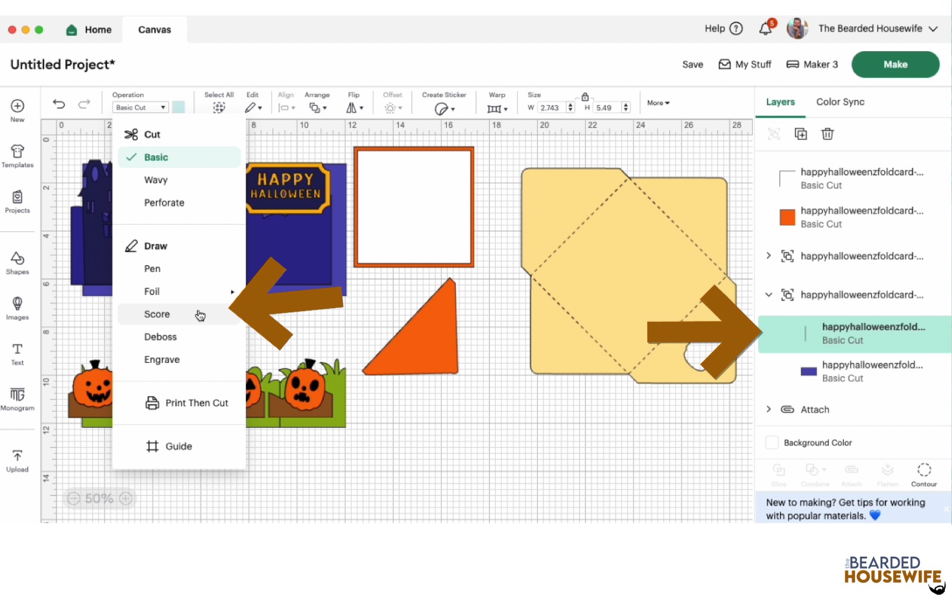Toggle the Background Color checkbox

coord(772,443)
